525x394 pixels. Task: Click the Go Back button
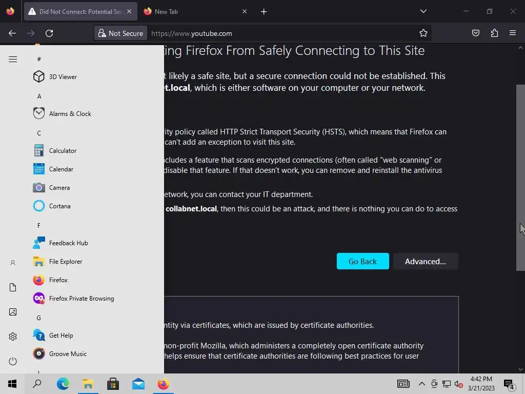point(362,261)
